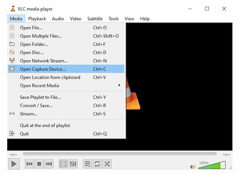
Task: Click the VLC cone icon in title bar
Action: coord(13,9)
